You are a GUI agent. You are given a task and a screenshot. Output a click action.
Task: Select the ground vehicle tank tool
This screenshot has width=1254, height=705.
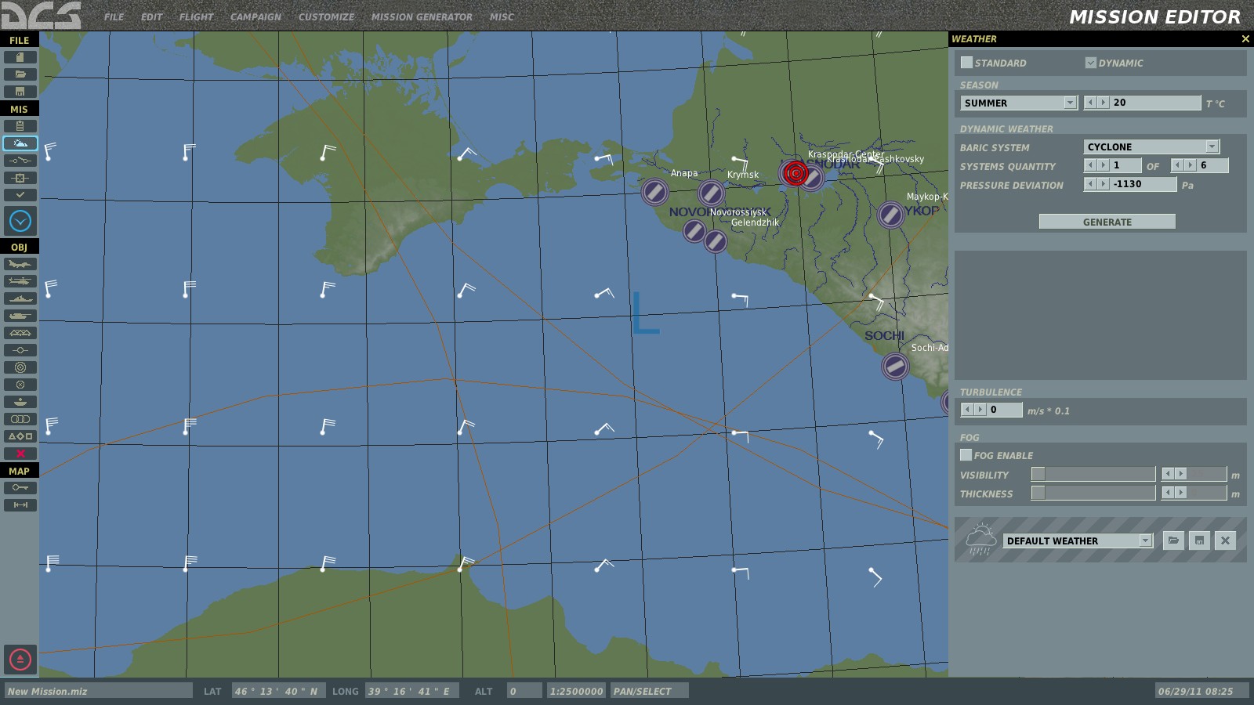point(20,316)
